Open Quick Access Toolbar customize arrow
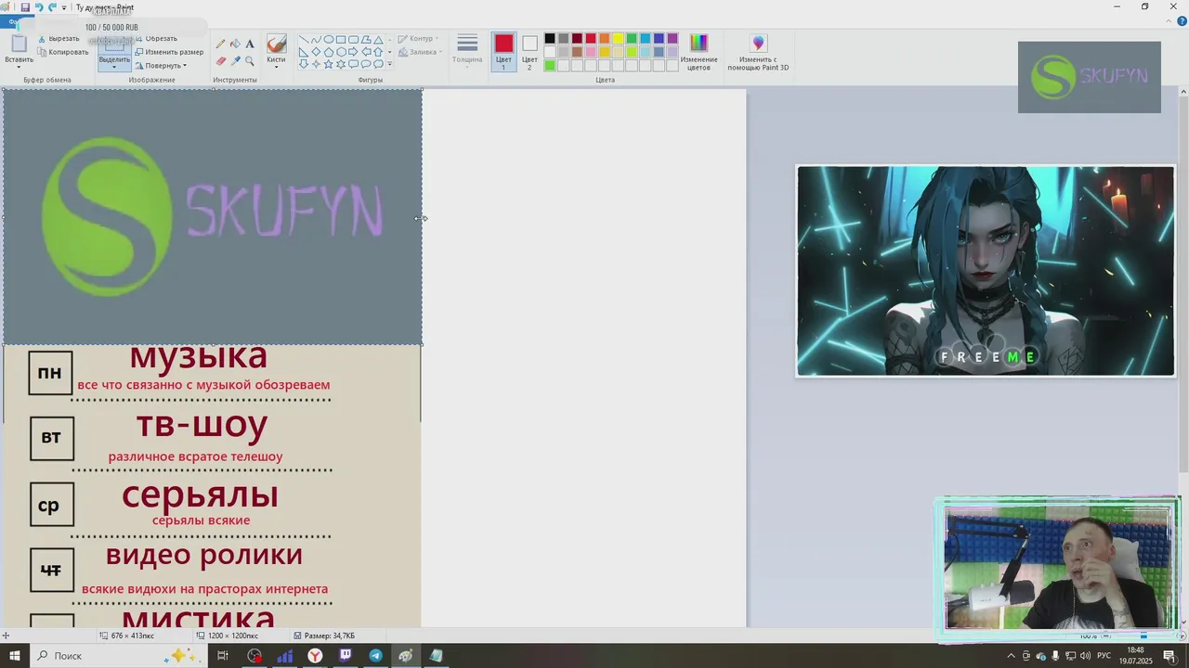The width and height of the screenshot is (1189, 668). click(x=64, y=7)
